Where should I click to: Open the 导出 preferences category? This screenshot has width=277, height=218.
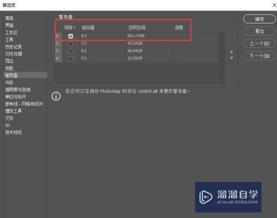9,61
